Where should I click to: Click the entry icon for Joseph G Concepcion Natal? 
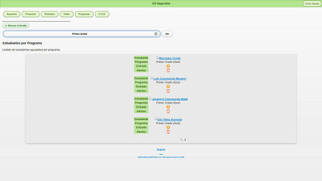point(168,107)
